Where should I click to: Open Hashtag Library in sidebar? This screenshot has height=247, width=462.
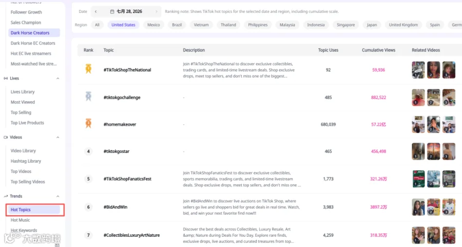pos(26,161)
